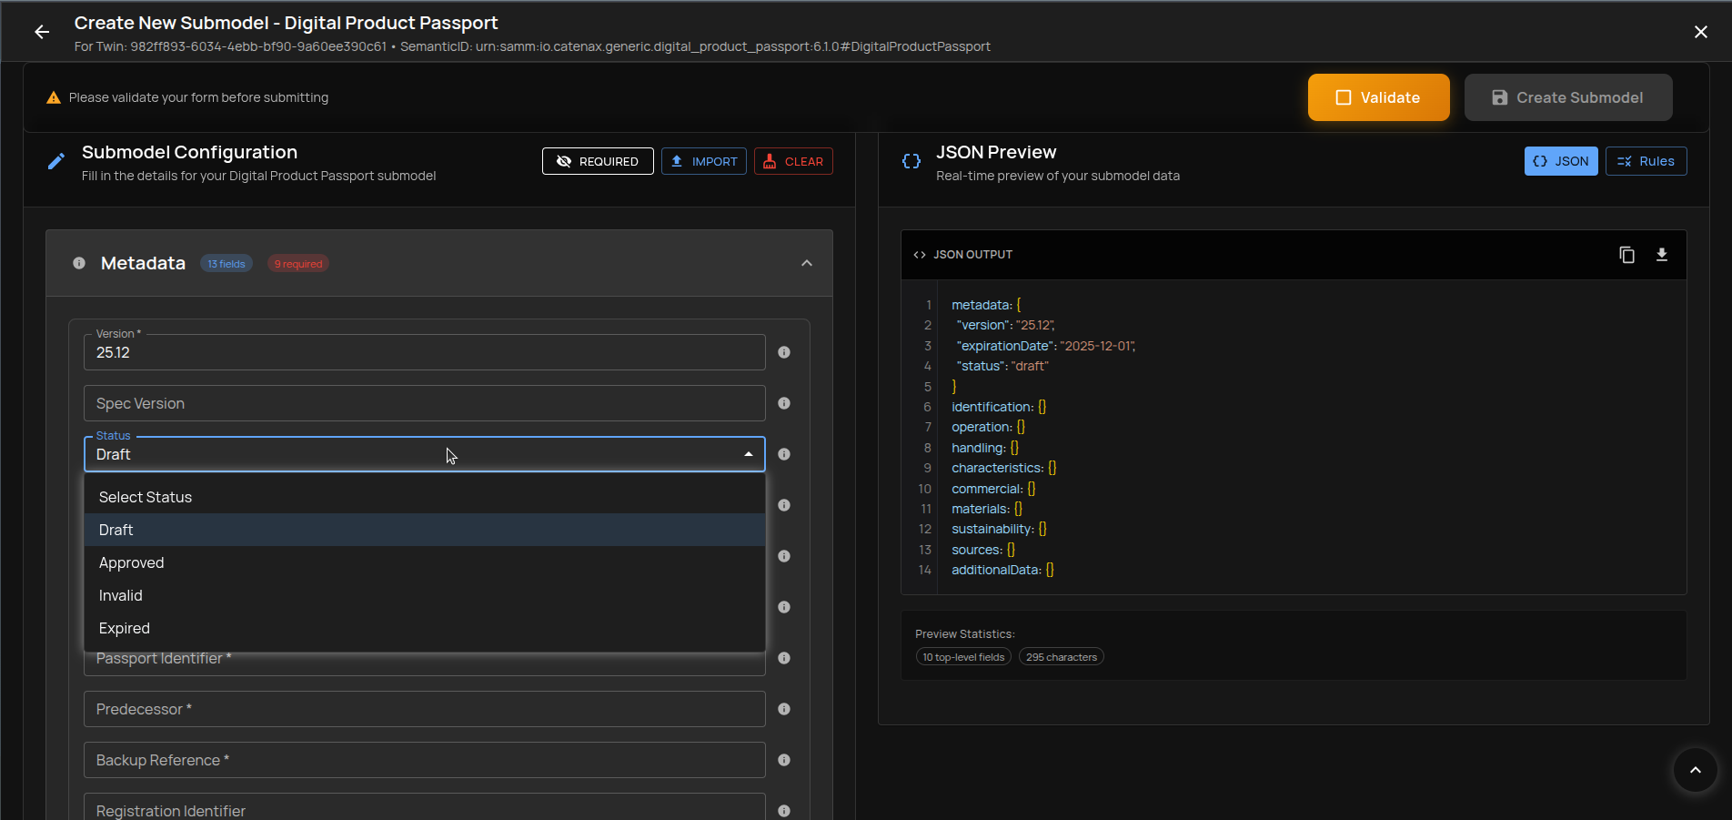Collapse the Metadata section
1732x820 pixels.
[x=806, y=263]
